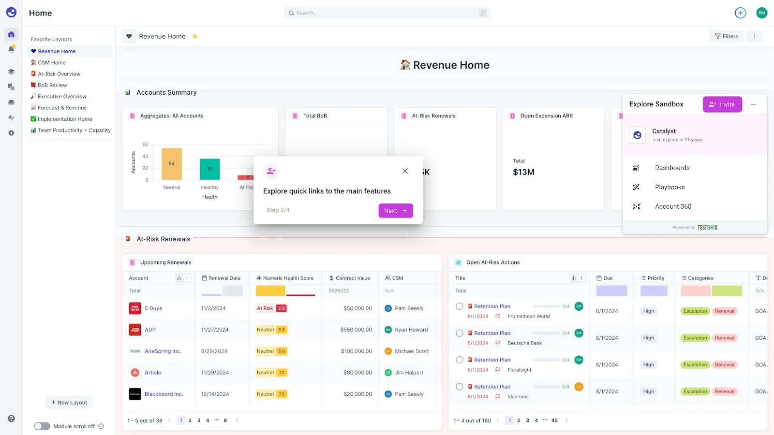This screenshot has height=435, width=774.
Task: Open the help question mark icon
Action: click(11, 419)
